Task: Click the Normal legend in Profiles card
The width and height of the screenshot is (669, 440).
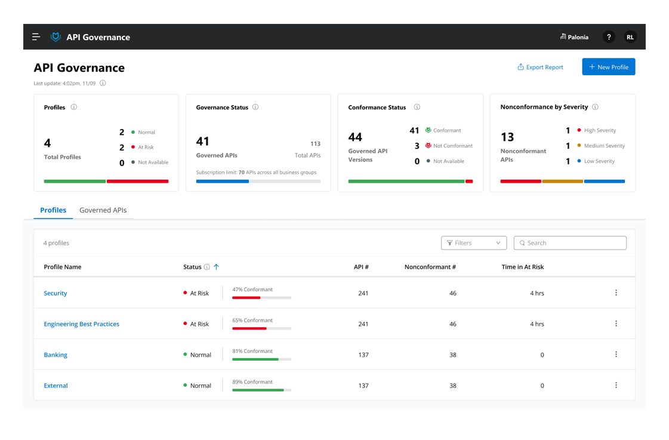Action: click(143, 133)
